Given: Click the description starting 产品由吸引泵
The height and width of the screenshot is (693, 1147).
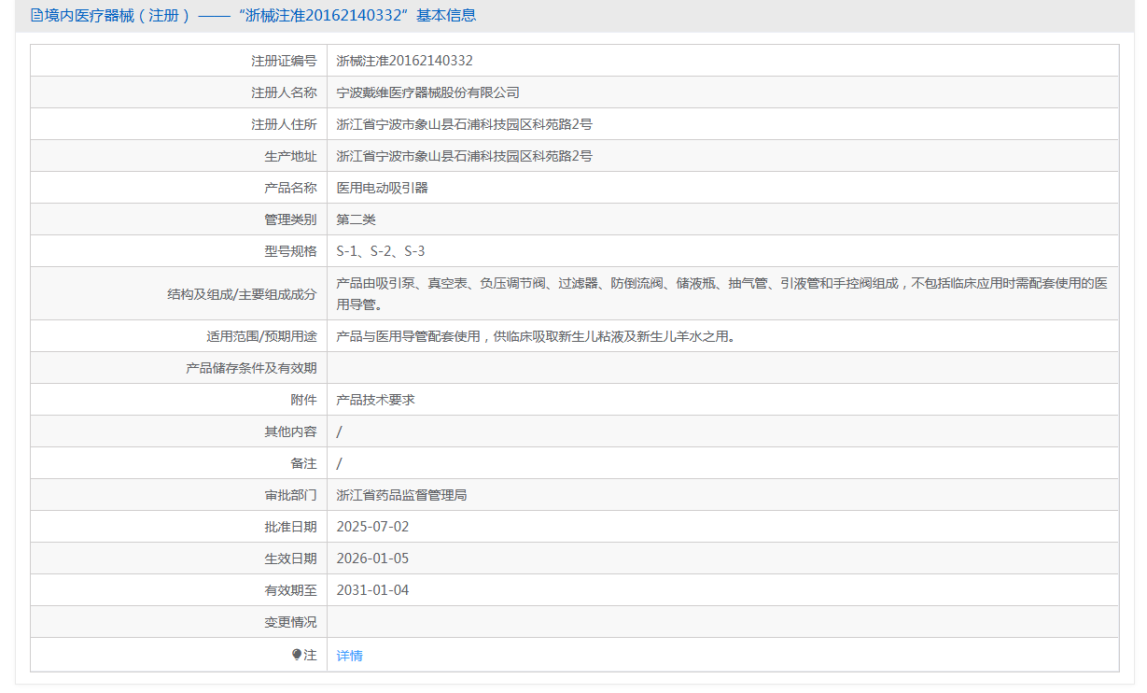Looking at the screenshot, I should pyautogui.click(x=722, y=293).
